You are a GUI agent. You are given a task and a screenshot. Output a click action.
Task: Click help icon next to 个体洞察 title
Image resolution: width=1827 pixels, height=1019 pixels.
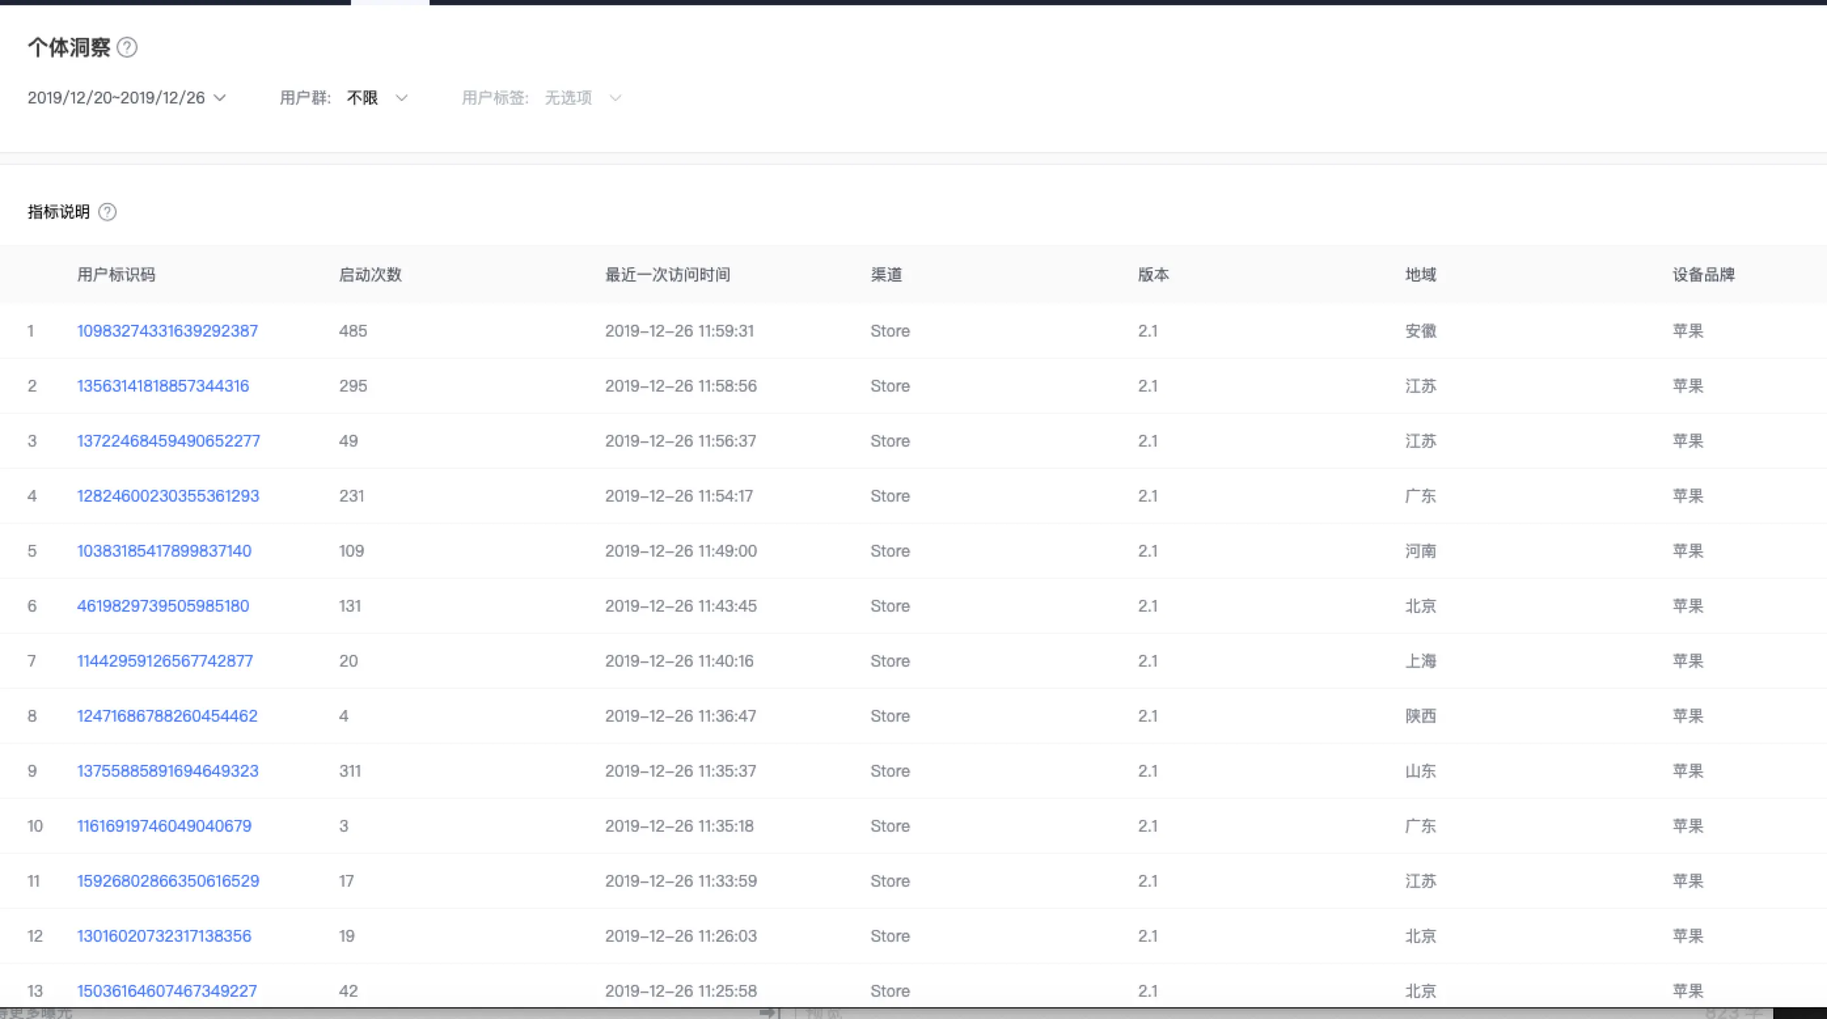127,48
